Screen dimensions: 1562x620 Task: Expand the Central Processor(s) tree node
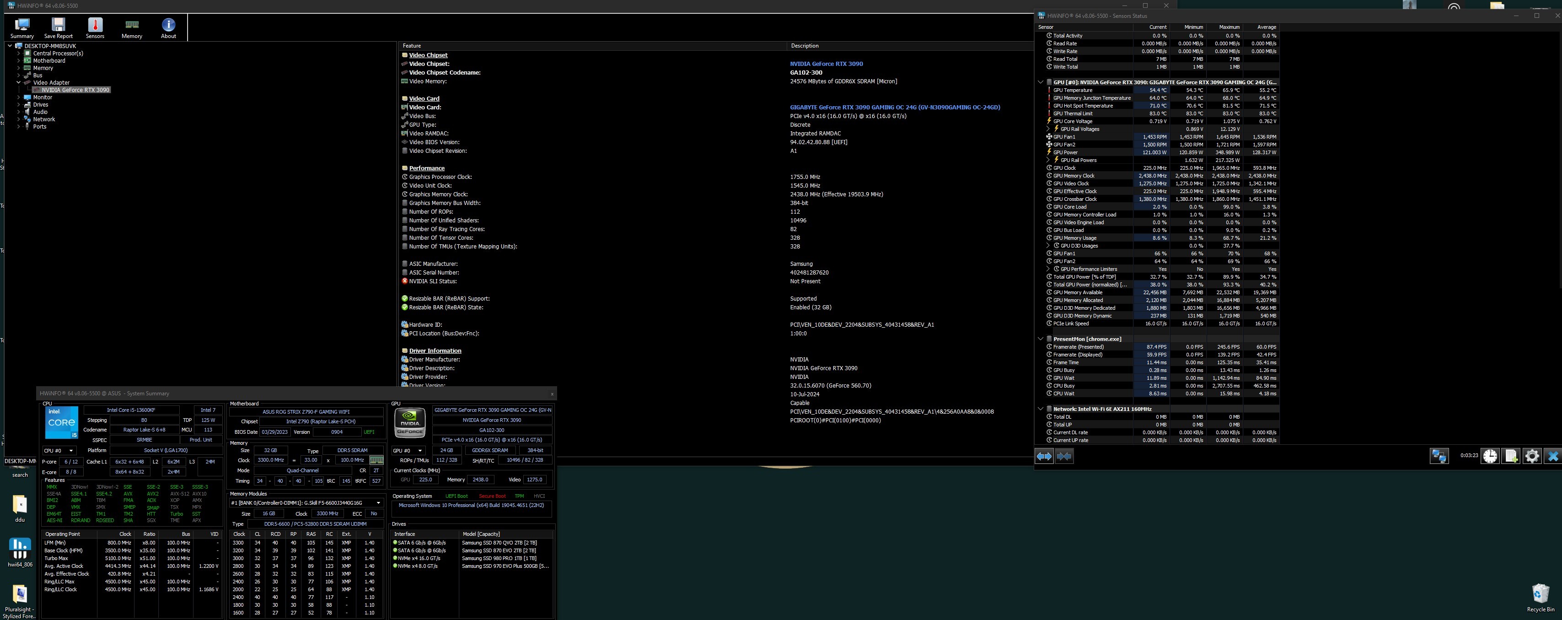(x=18, y=54)
